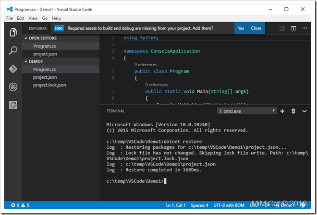Screen dimensions: 317x215
Task: Open the Git source control view
Action: pos(13,69)
